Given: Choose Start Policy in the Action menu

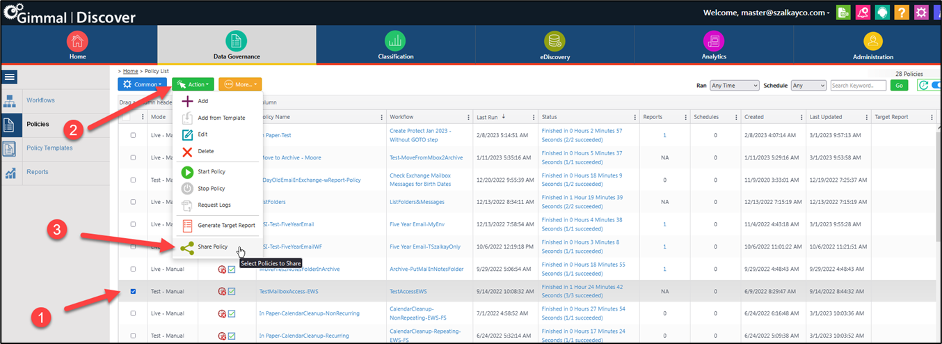Looking at the screenshot, I should click(211, 171).
